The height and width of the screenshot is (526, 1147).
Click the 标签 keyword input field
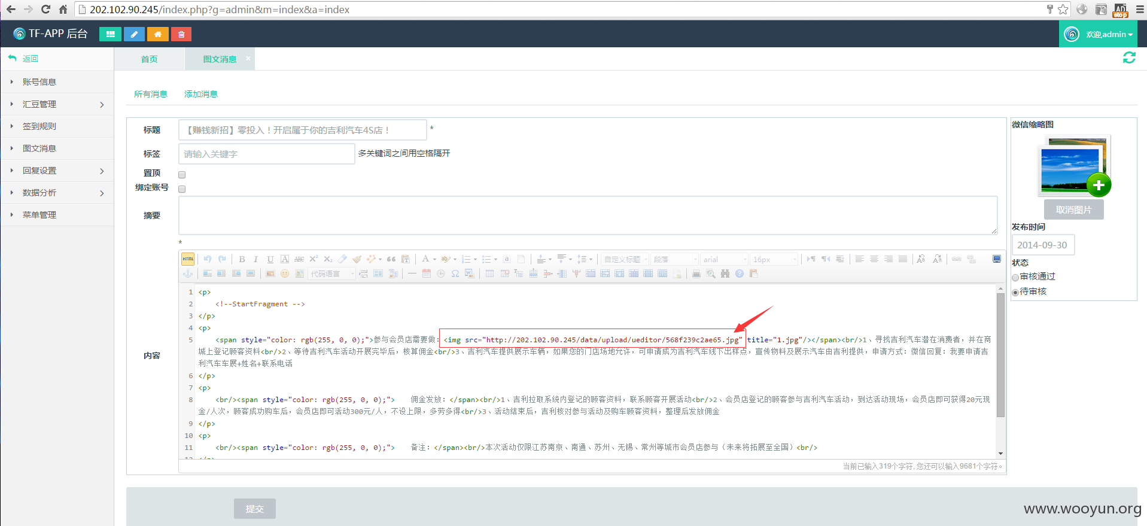coord(267,154)
